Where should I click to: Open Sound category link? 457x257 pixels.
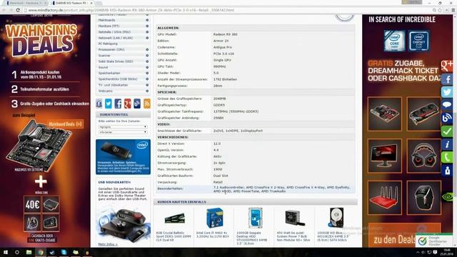103,67
